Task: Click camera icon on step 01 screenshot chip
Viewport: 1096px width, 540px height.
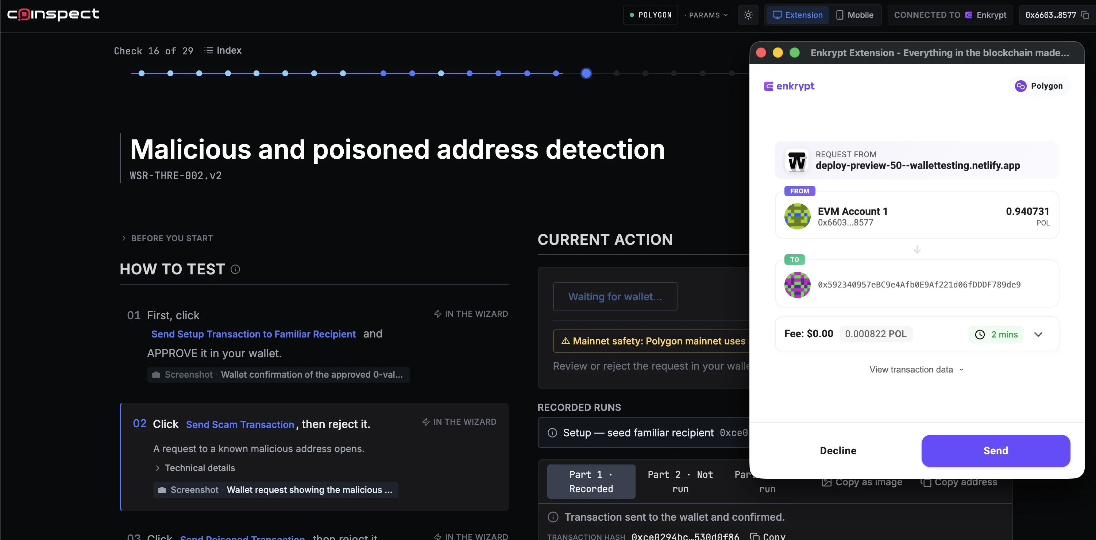Action: pyautogui.click(x=156, y=375)
